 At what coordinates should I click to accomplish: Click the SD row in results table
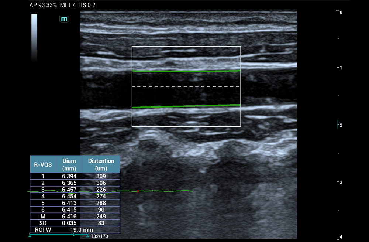tap(43, 223)
